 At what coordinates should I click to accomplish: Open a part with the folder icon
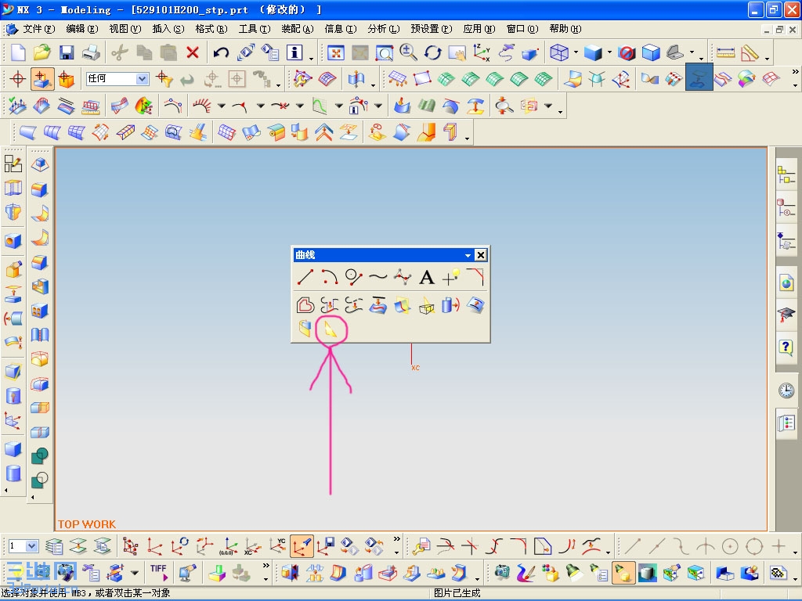click(42, 52)
